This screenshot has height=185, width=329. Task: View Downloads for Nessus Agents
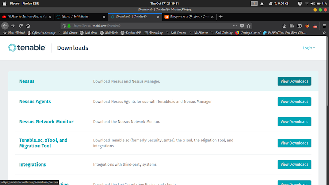(x=294, y=102)
